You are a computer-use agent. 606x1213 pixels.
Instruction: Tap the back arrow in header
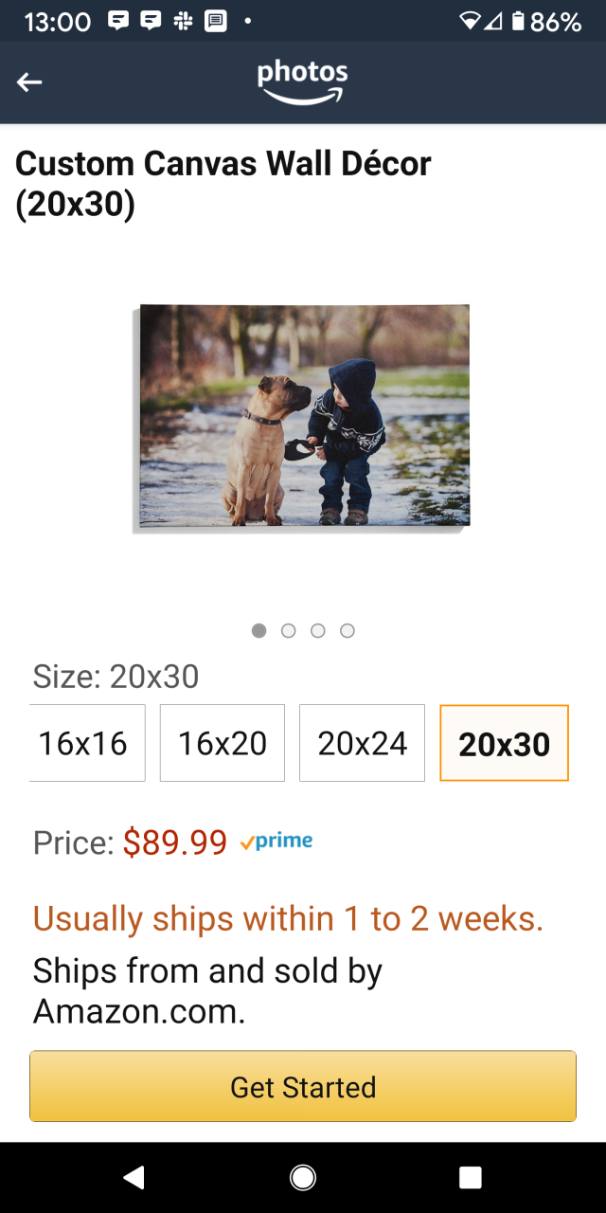29,82
